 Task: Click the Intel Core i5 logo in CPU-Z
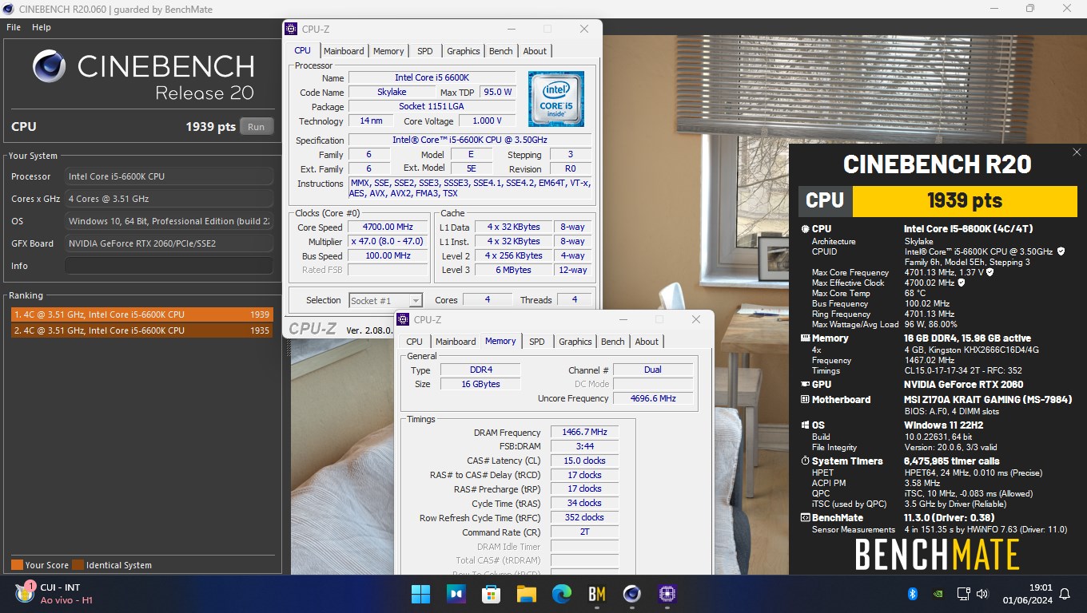pyautogui.click(x=556, y=99)
